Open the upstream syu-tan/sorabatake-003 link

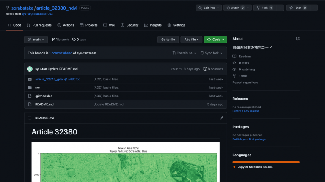coord(37,14)
